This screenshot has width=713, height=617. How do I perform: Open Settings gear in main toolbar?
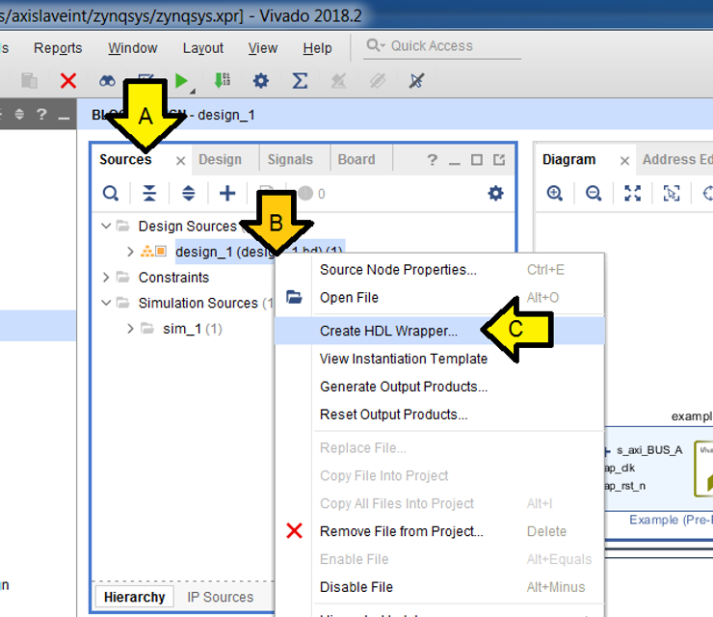click(260, 81)
